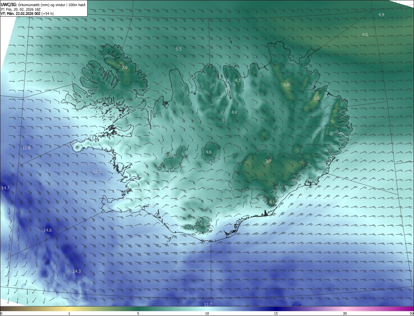Click the '4.0' value label
This screenshot has width=414, height=316.
pos(365,35)
